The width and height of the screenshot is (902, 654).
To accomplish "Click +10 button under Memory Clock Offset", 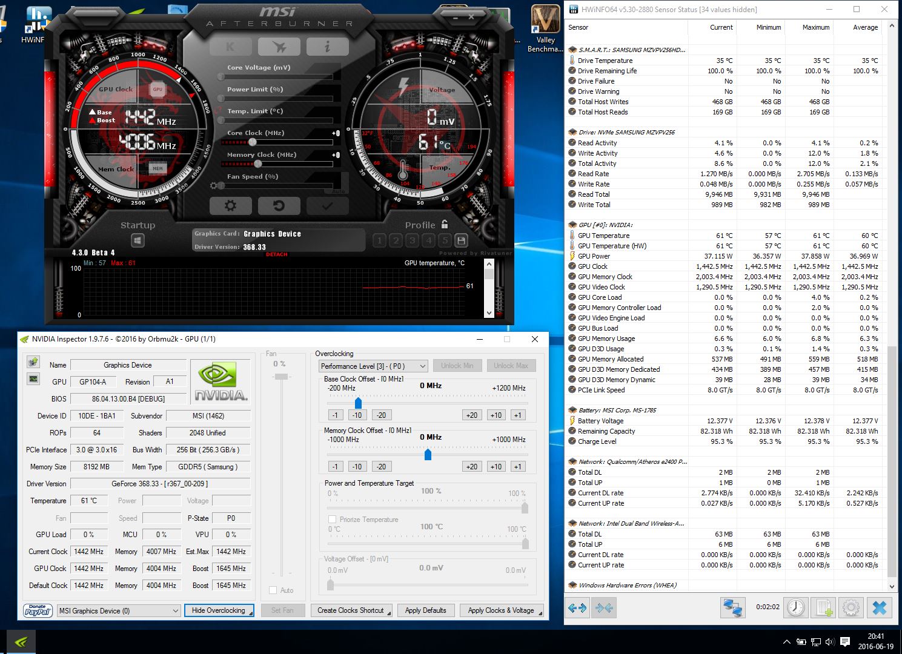I will click(496, 466).
